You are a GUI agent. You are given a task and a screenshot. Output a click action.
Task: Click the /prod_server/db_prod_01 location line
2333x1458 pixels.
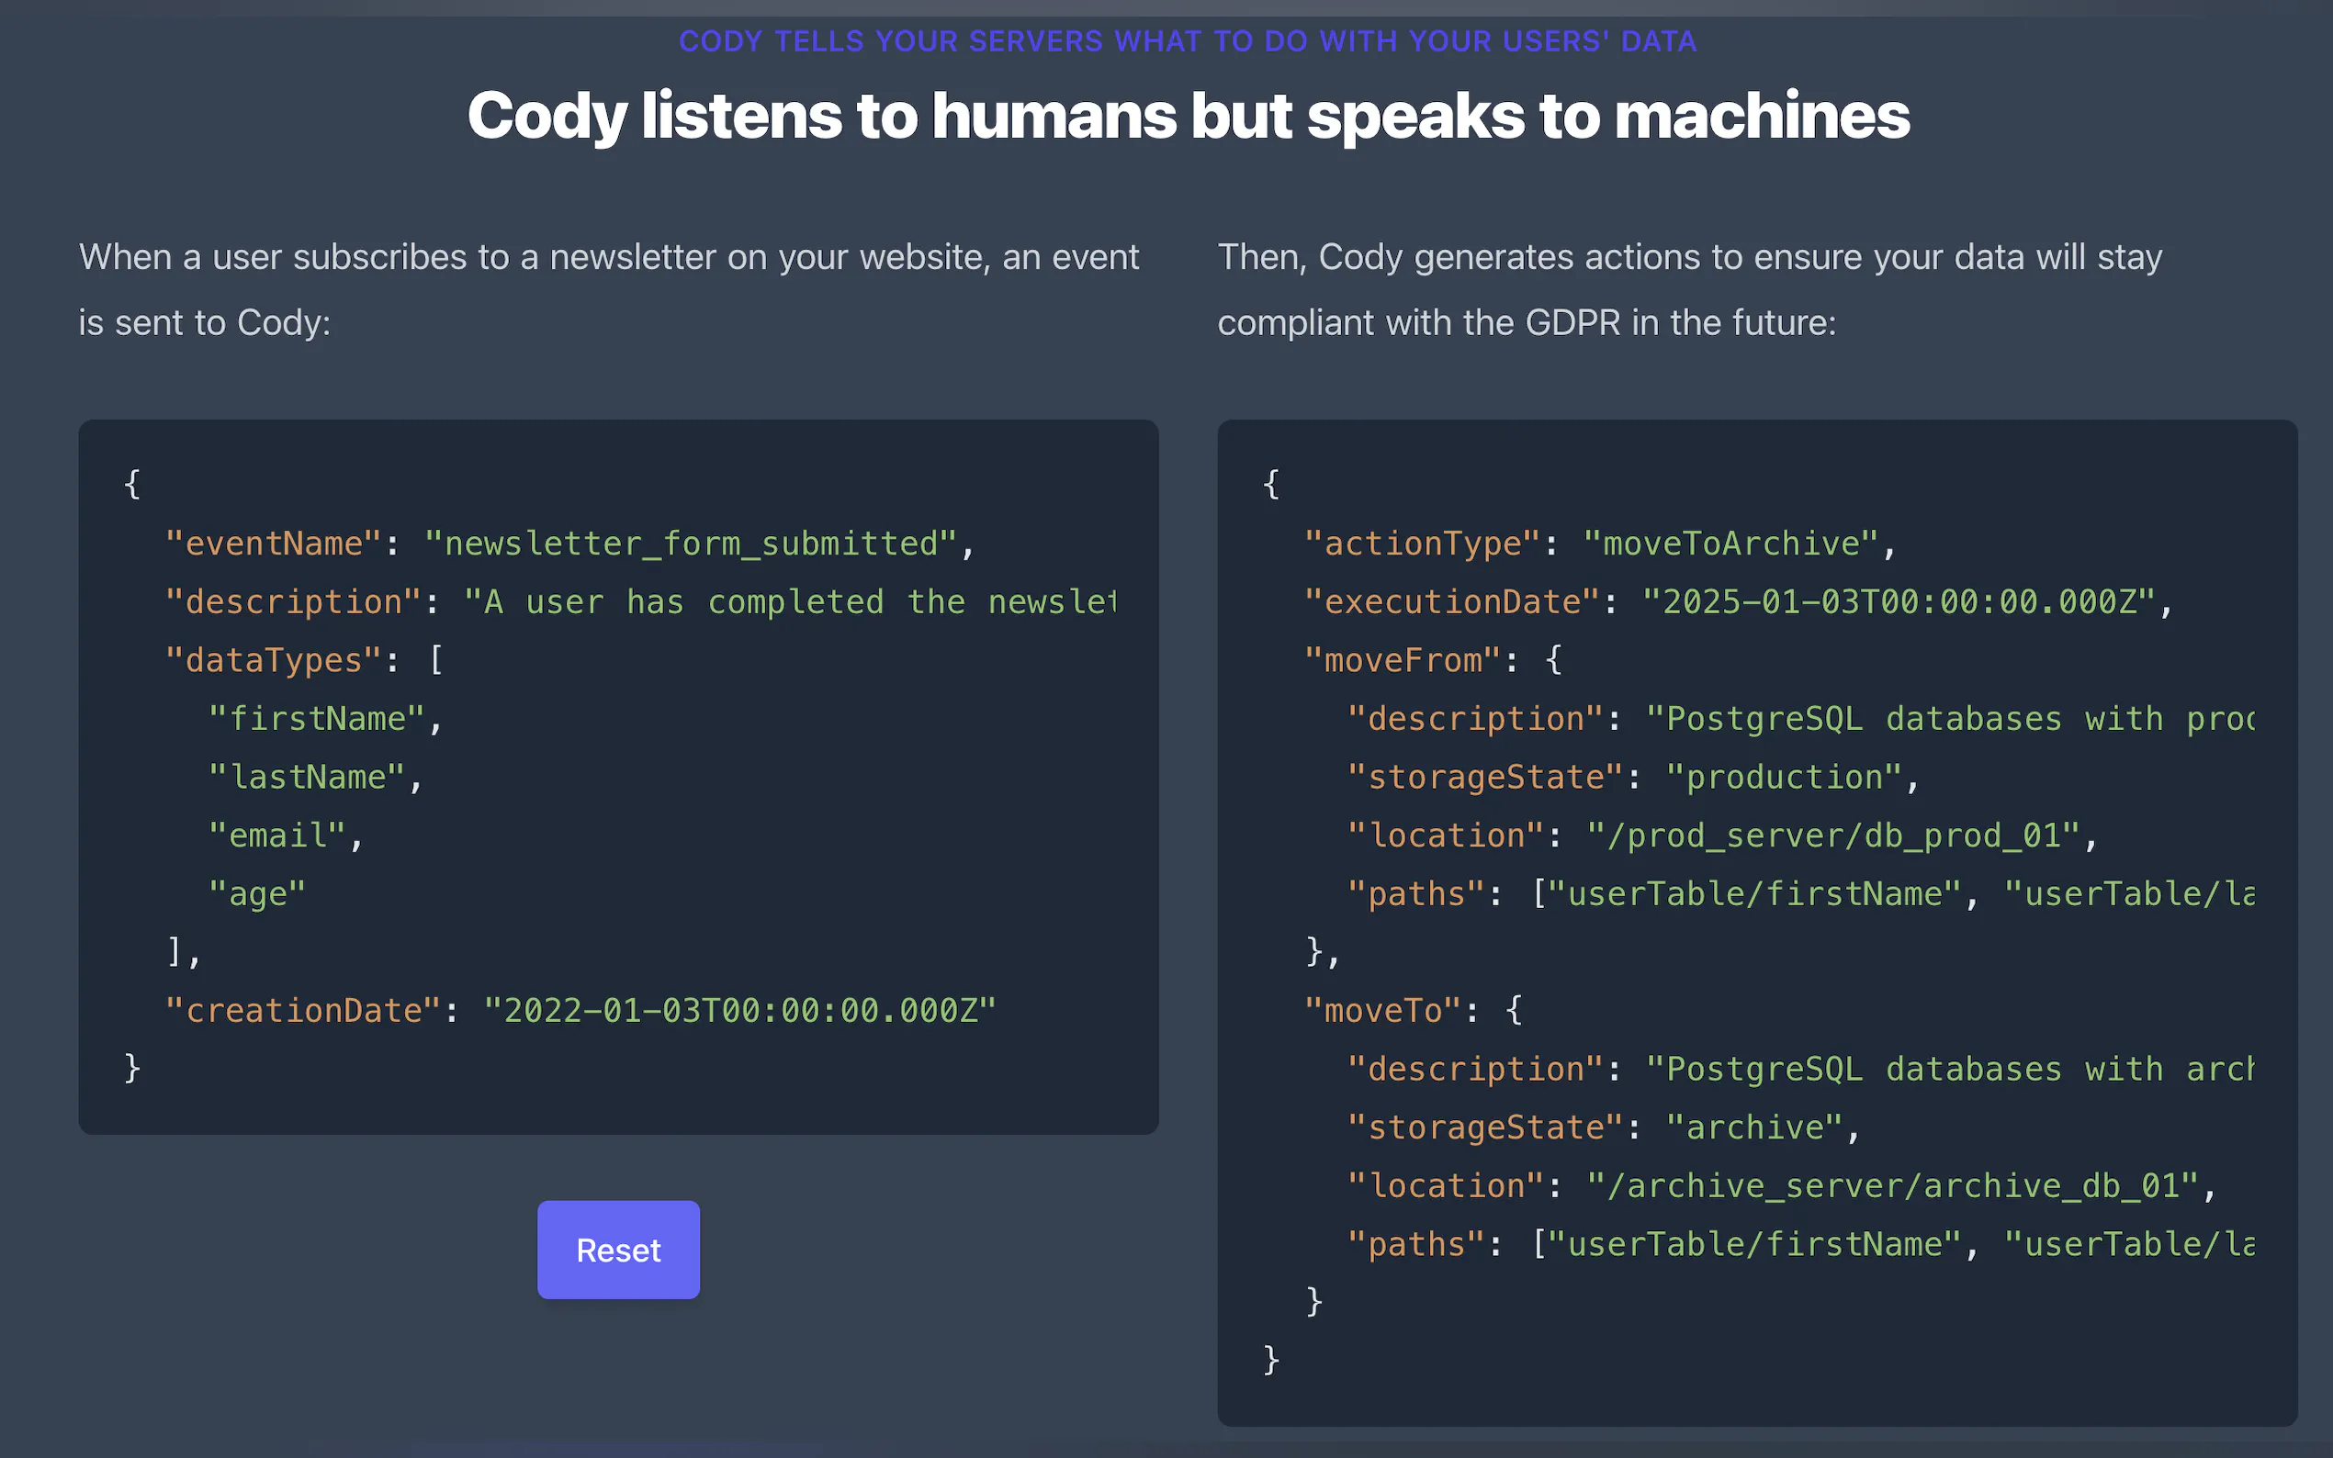tap(1721, 836)
